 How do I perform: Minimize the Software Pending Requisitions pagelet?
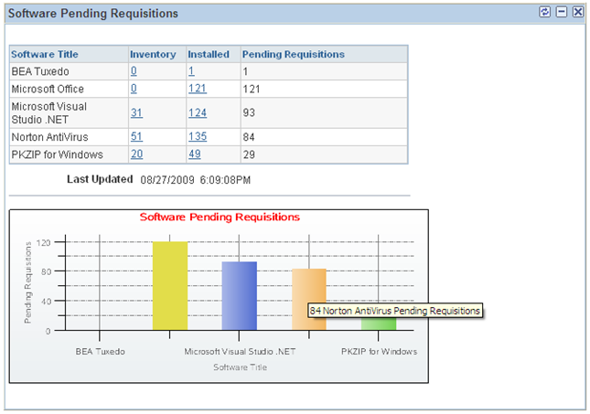point(562,12)
